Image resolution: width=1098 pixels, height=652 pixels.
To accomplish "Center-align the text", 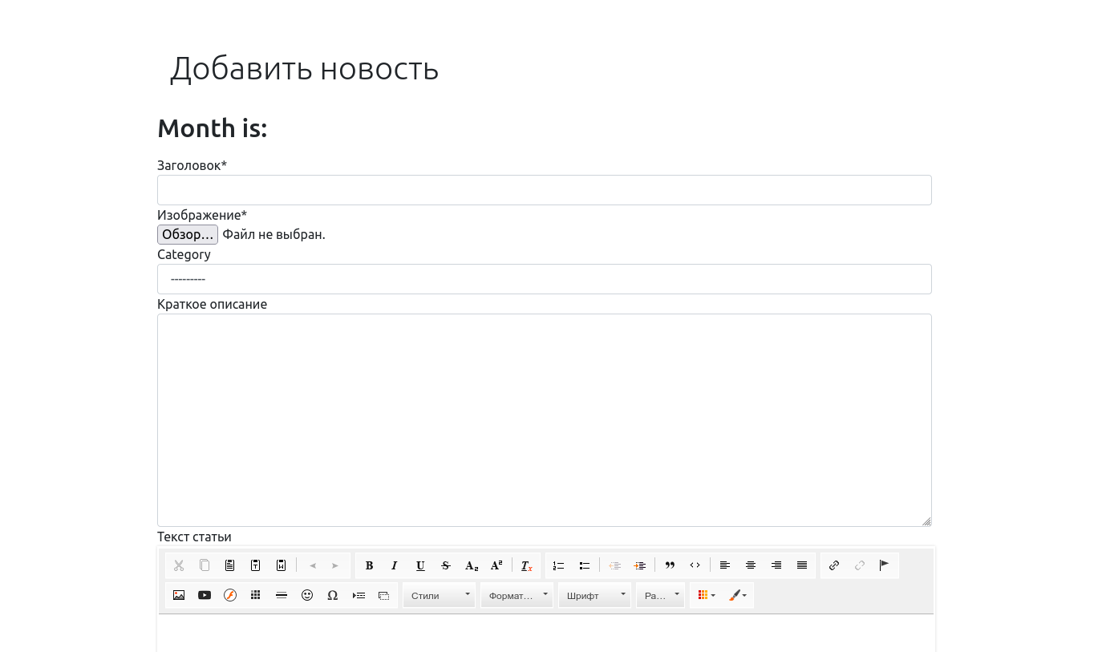I will (x=751, y=565).
